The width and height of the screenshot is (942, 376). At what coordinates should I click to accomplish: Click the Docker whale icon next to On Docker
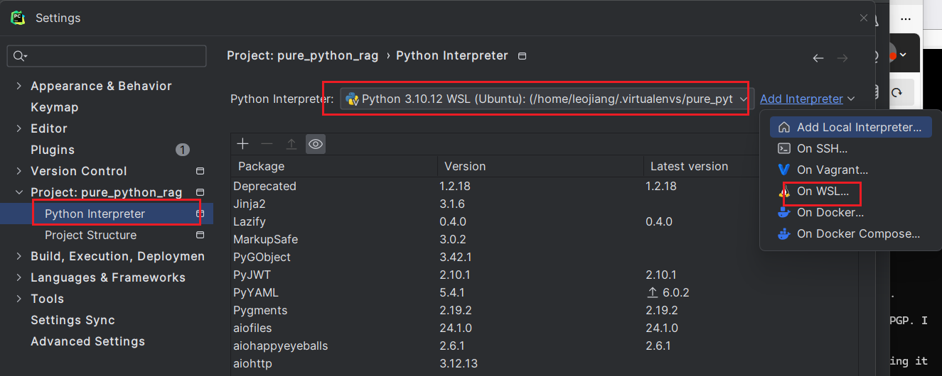pyautogui.click(x=784, y=212)
